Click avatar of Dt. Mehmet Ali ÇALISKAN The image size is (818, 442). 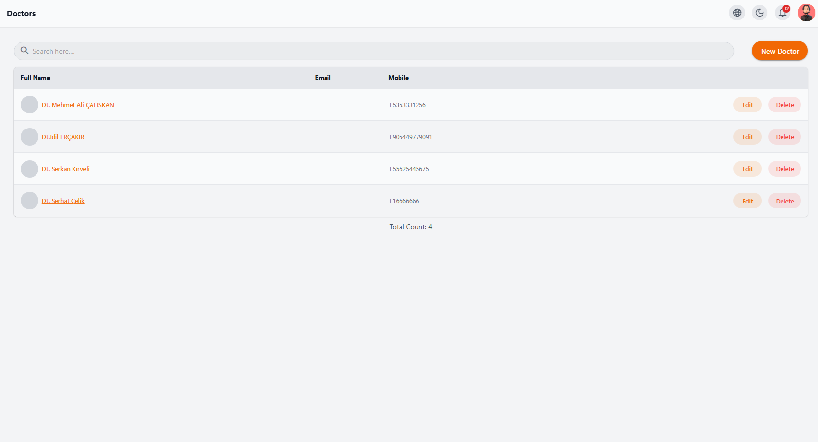(30, 105)
